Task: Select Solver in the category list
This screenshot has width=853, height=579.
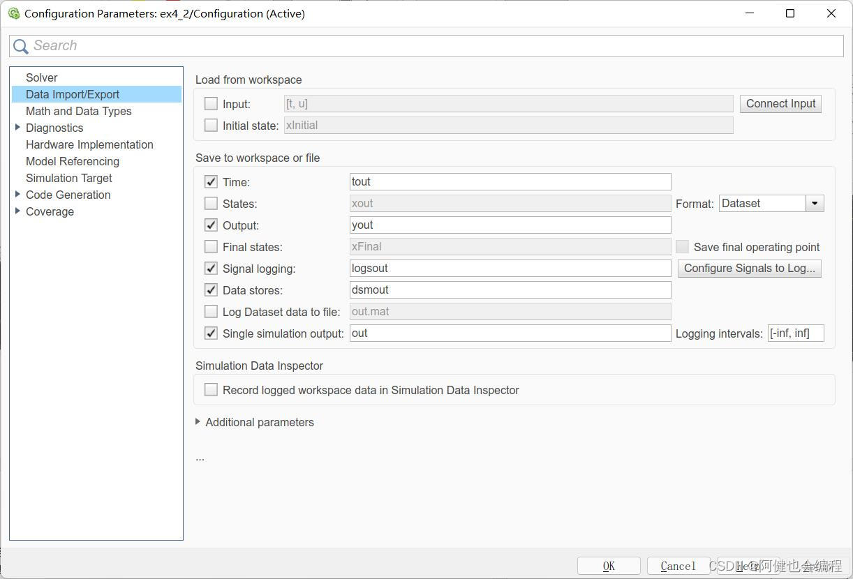Action: [x=42, y=77]
